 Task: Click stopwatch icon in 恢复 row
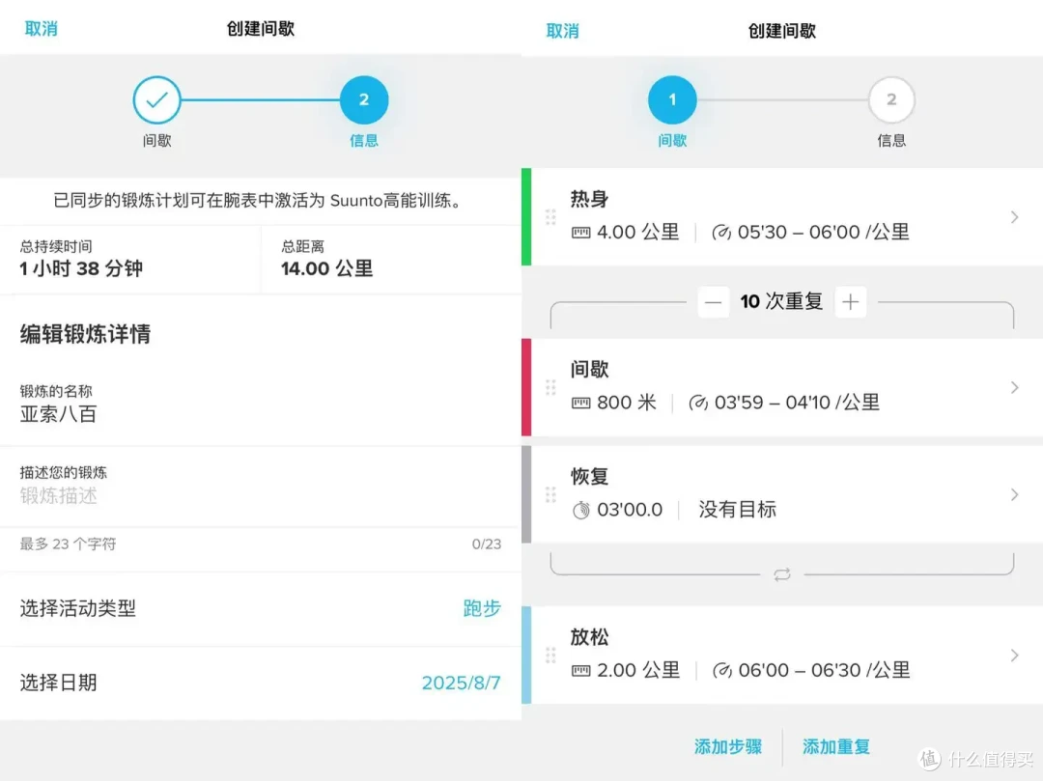point(580,510)
